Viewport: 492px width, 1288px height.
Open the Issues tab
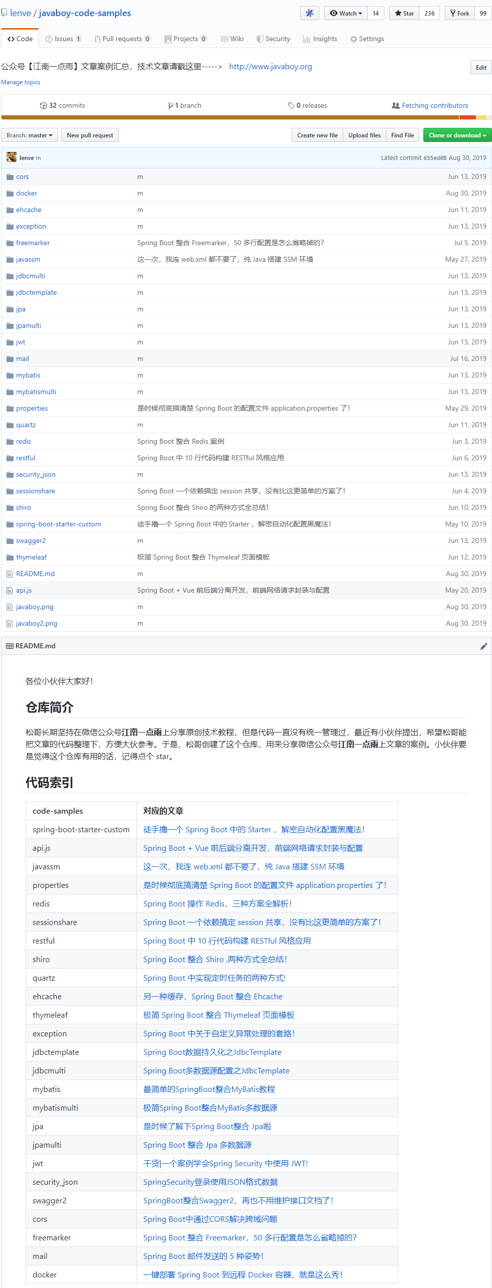63,39
